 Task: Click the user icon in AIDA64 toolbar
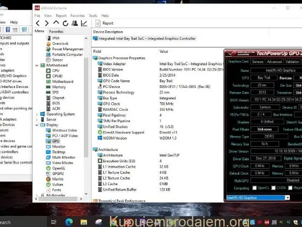tap(74, 23)
